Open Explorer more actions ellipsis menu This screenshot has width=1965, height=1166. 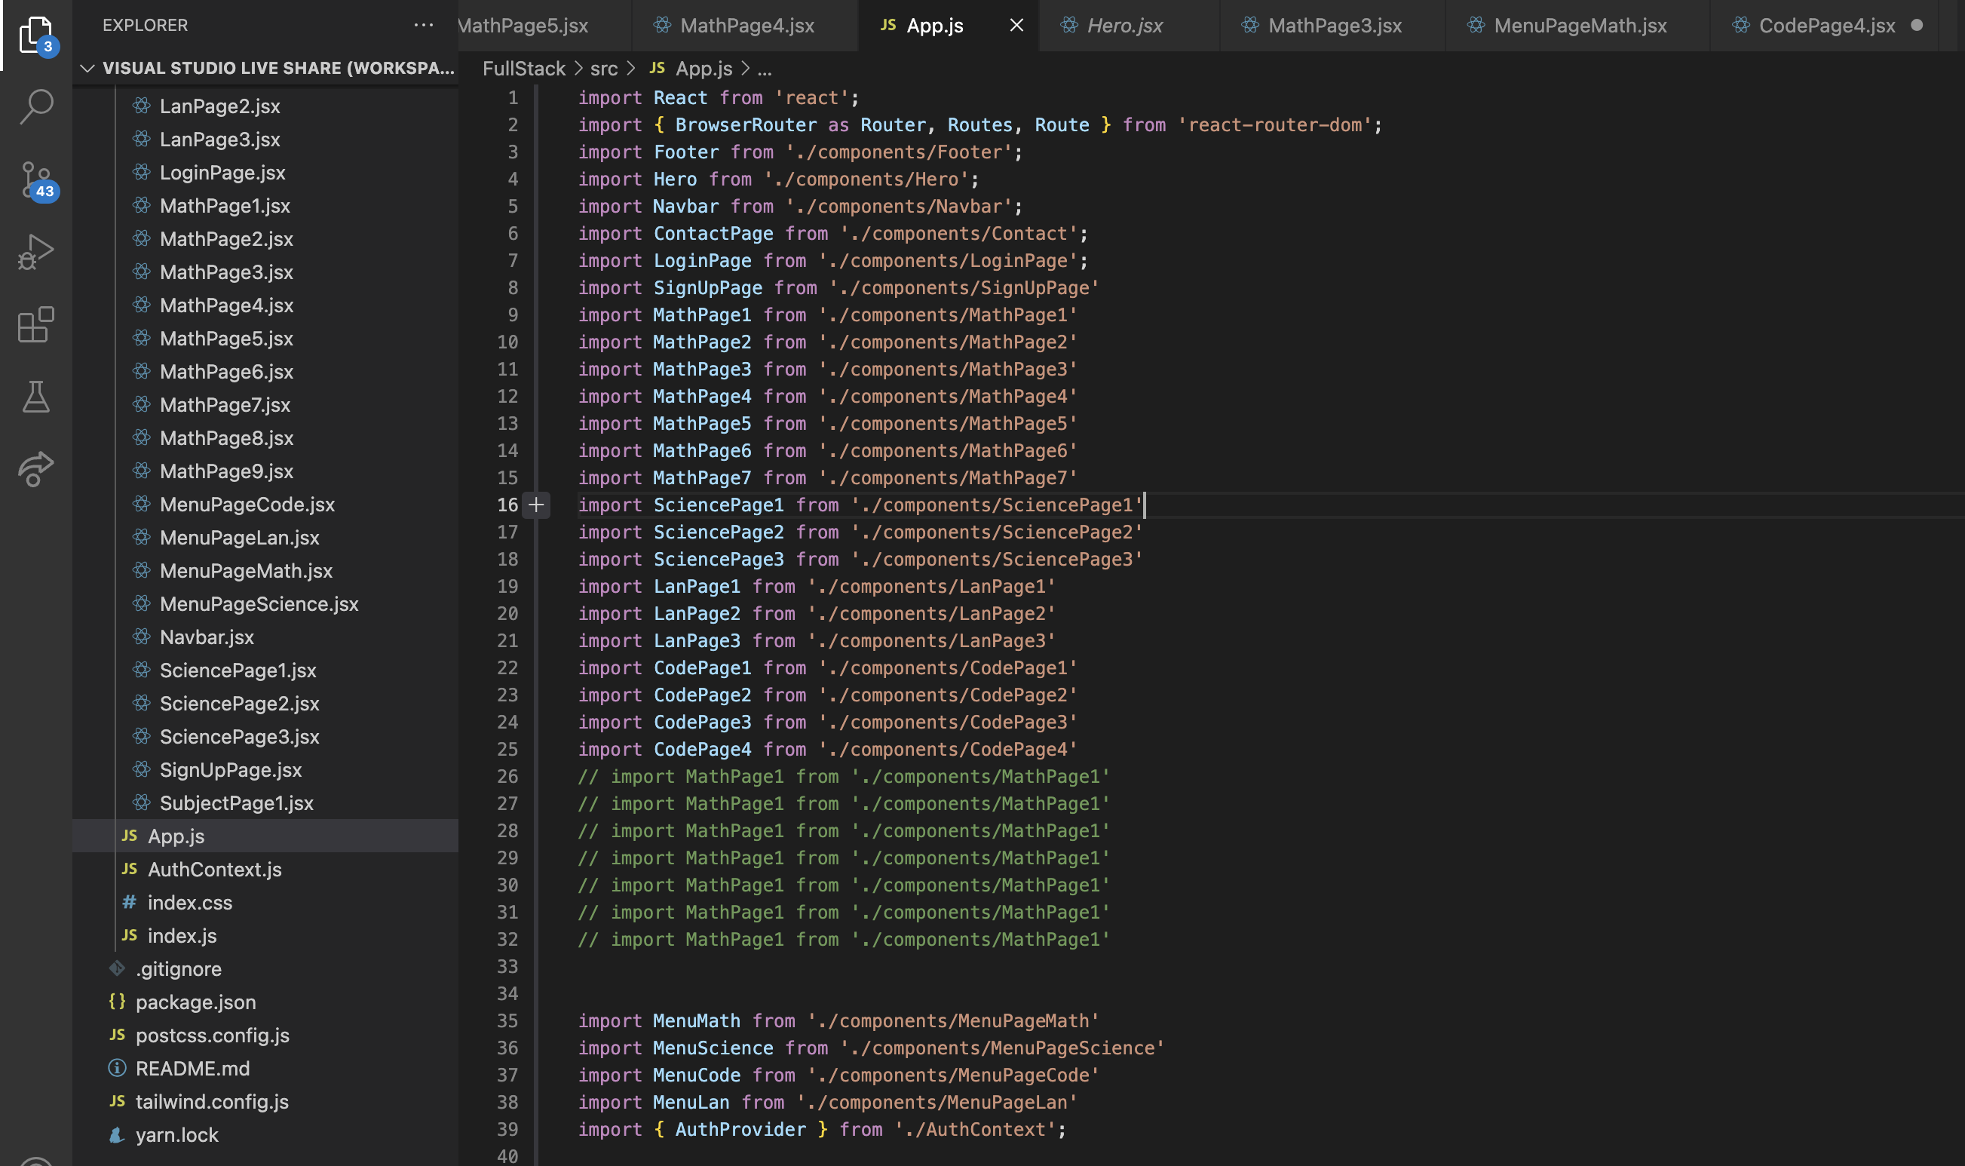423,25
